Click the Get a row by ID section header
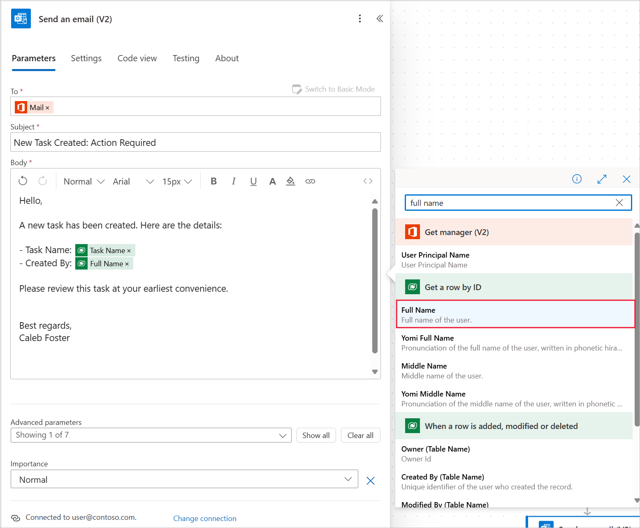This screenshot has width=640, height=528. tap(514, 287)
